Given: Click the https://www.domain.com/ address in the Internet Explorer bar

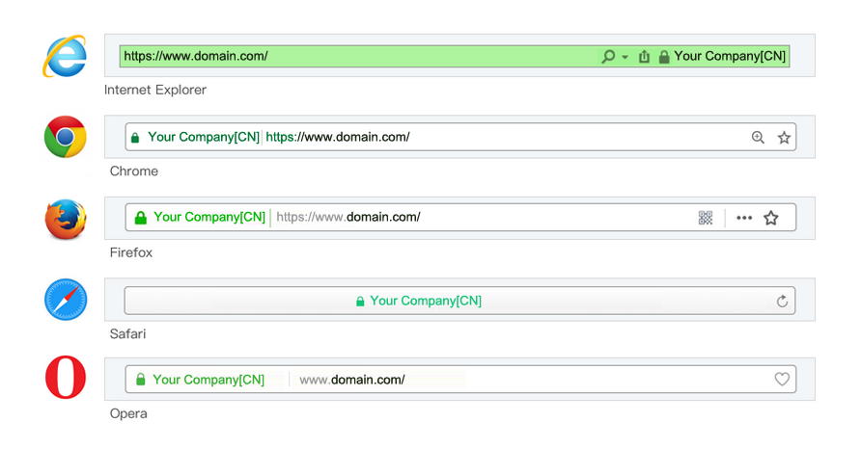Looking at the screenshot, I should click(x=196, y=56).
